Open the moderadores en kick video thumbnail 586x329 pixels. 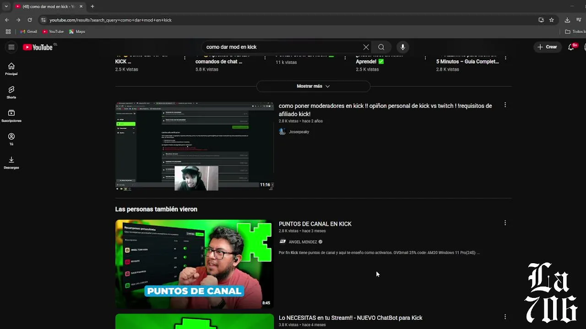(195, 146)
